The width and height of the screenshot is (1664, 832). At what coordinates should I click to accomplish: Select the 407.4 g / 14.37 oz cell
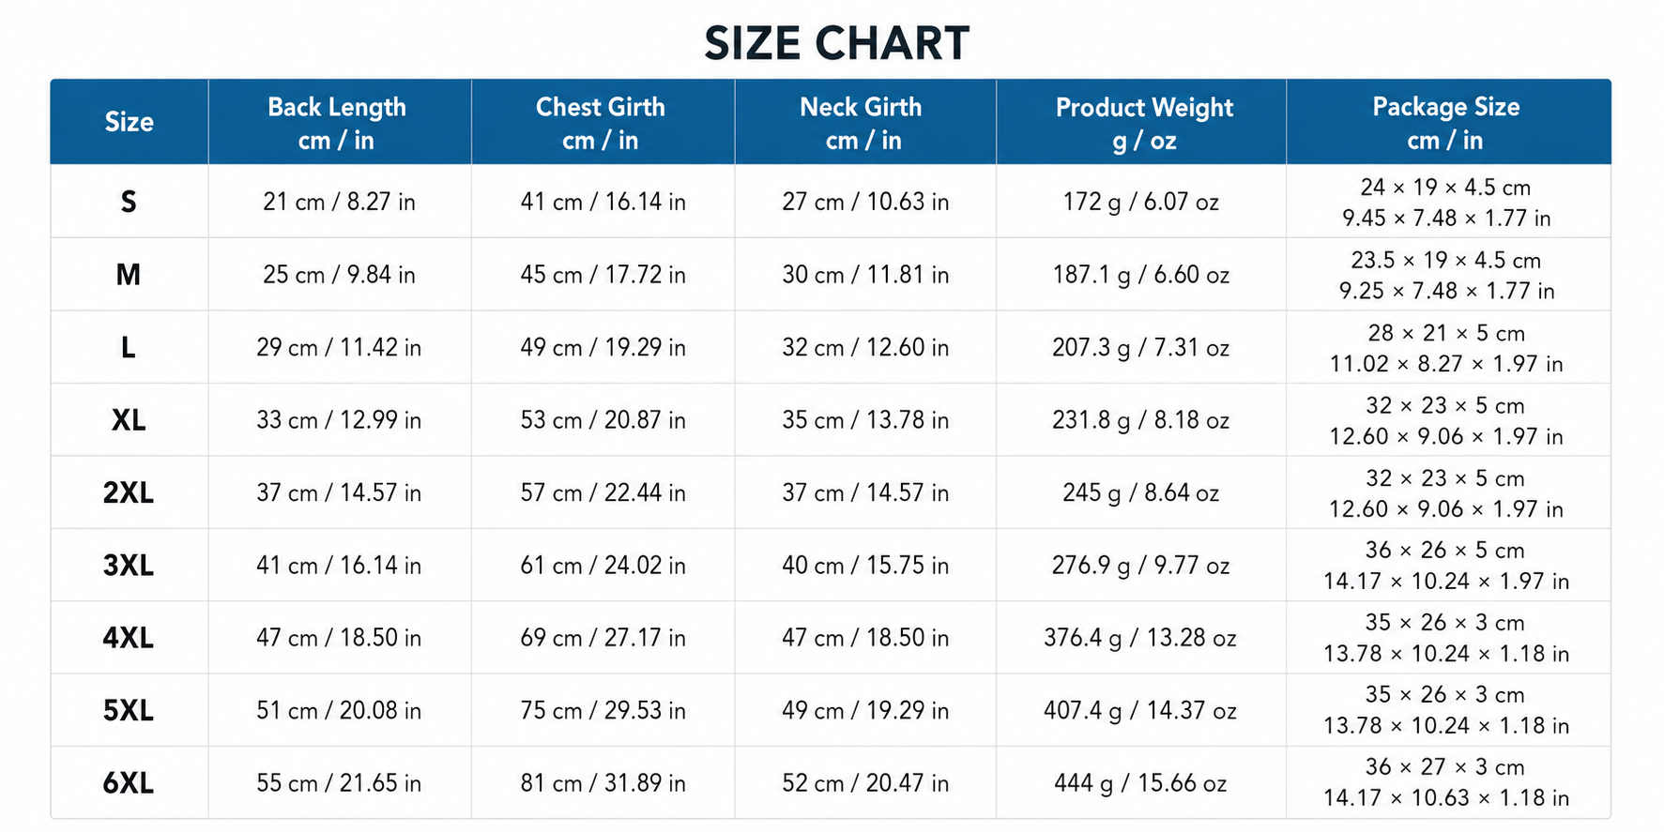(1140, 711)
